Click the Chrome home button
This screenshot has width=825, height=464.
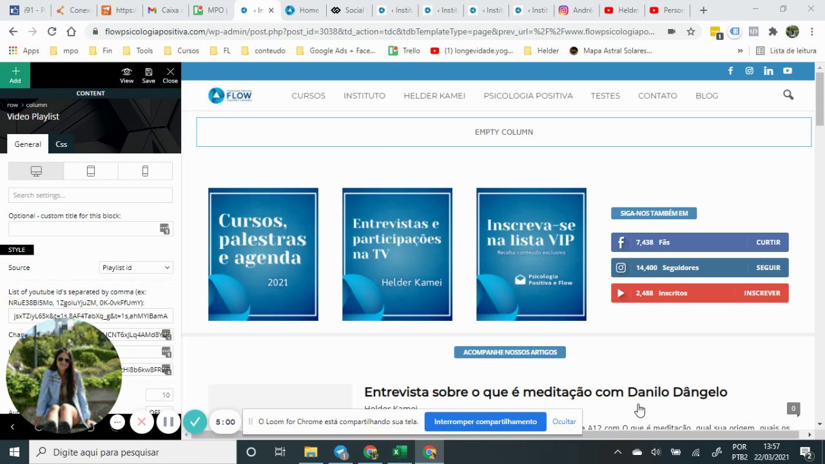(71, 32)
